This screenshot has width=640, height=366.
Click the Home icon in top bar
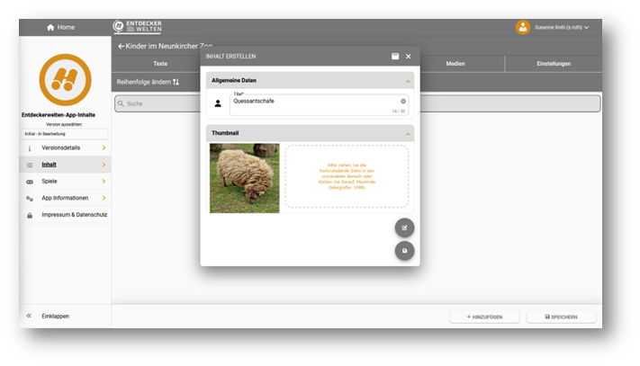point(50,27)
